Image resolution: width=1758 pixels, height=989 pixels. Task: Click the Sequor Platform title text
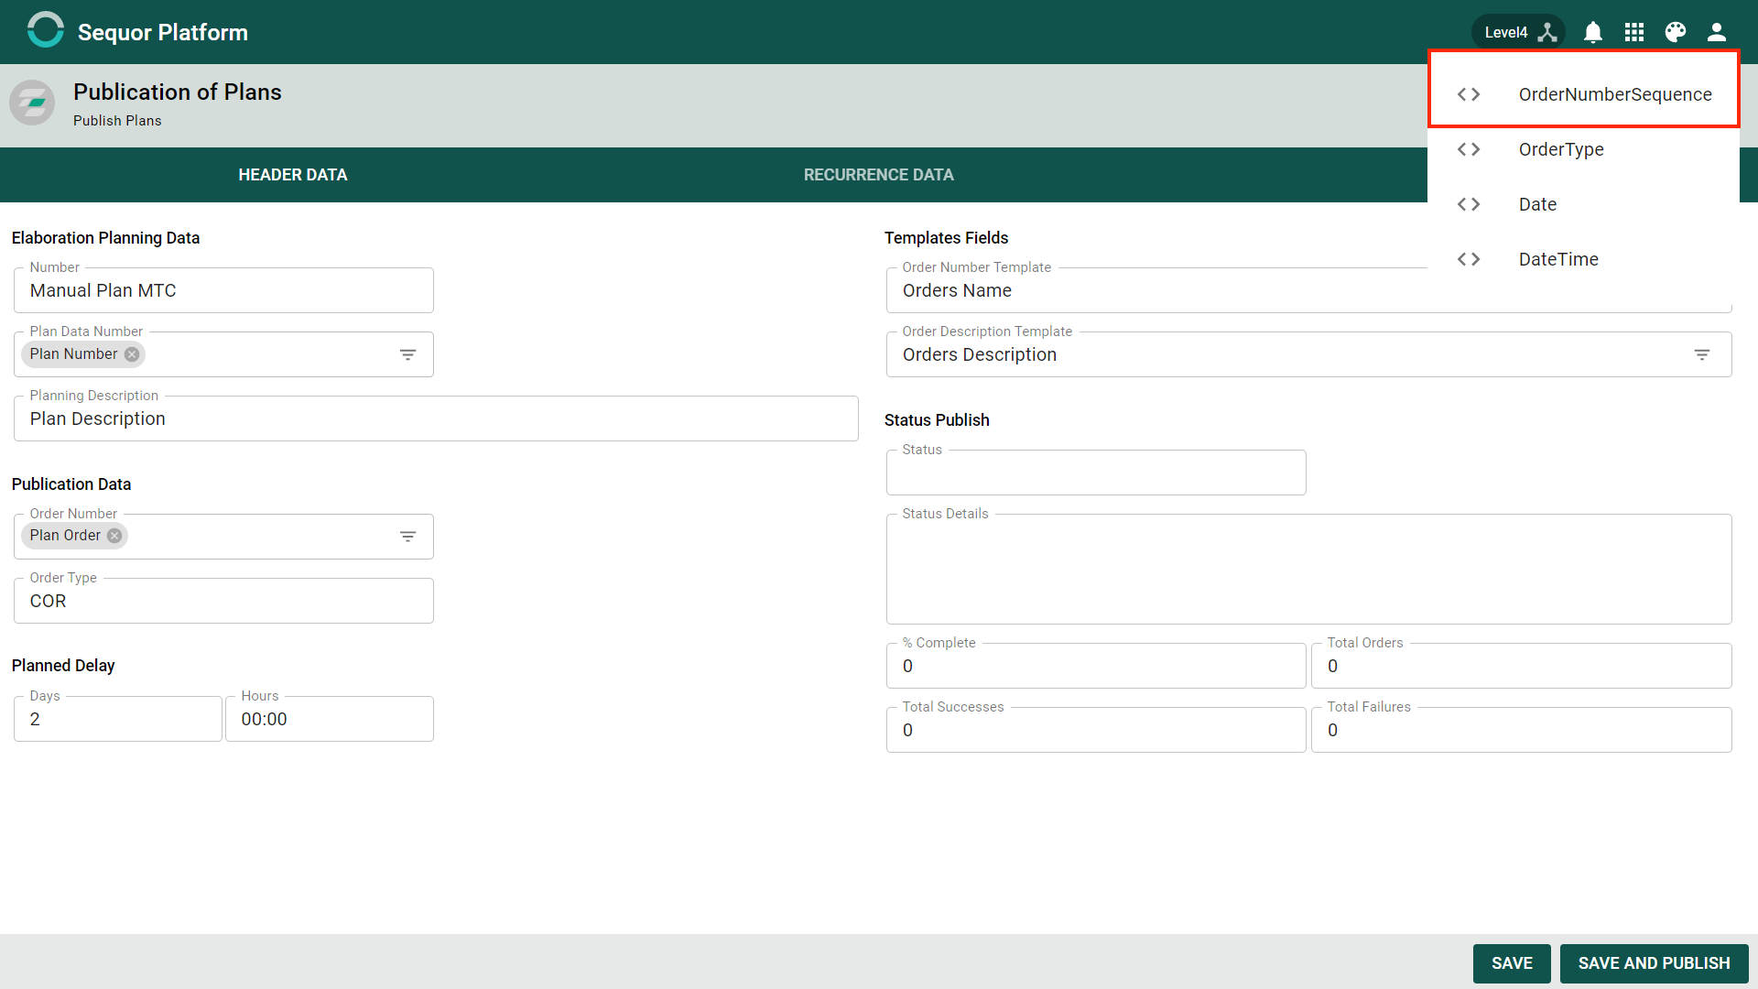click(163, 32)
